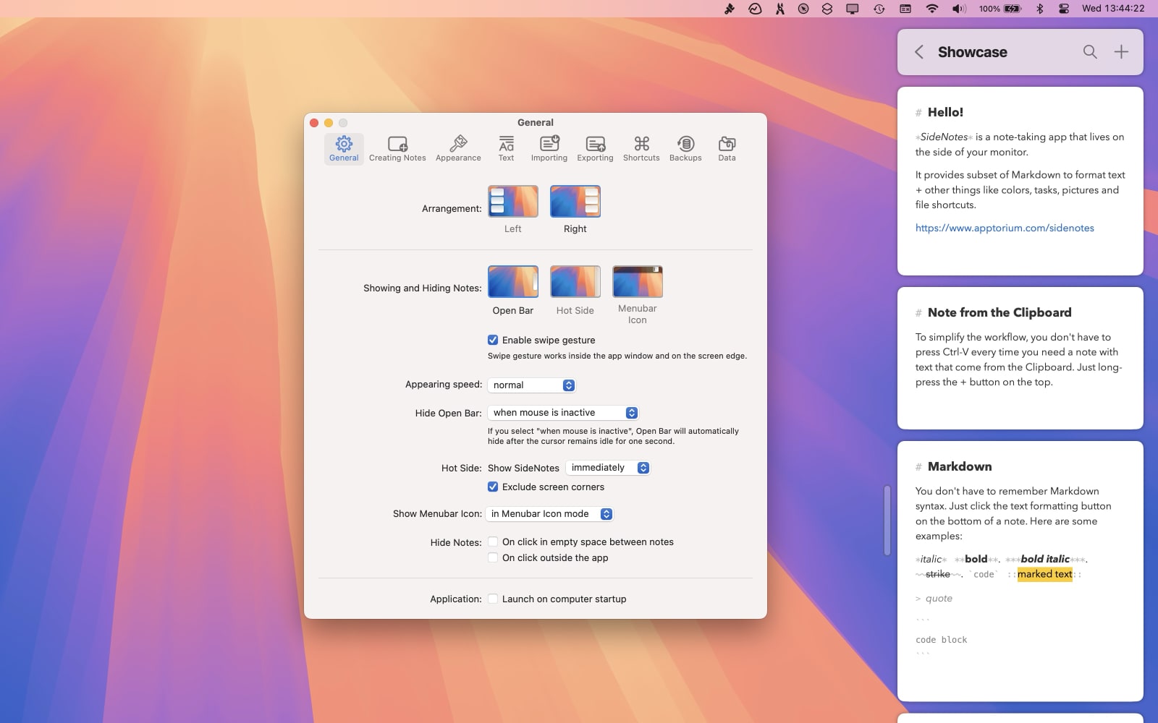Select the Right arrangement thumbnail

tap(575, 202)
